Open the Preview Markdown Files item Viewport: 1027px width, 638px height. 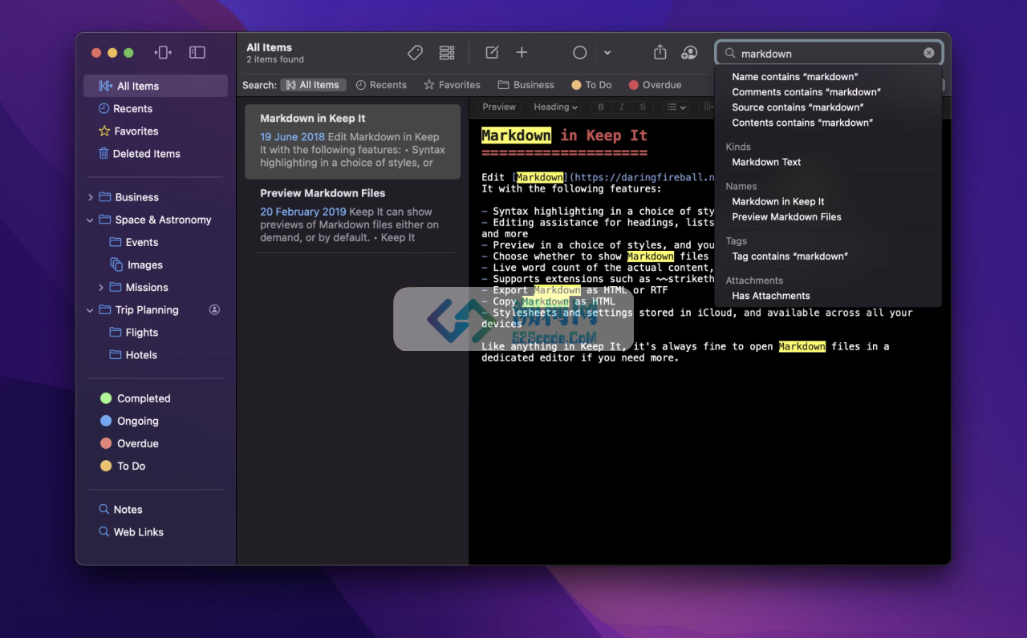point(352,216)
